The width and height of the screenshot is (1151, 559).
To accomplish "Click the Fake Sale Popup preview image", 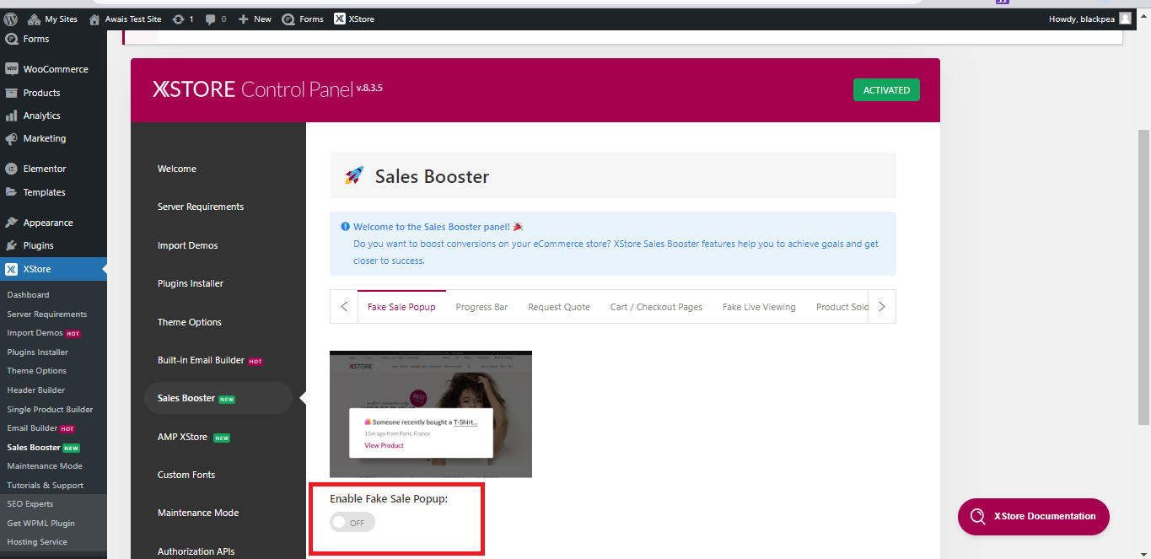I will 431,414.
